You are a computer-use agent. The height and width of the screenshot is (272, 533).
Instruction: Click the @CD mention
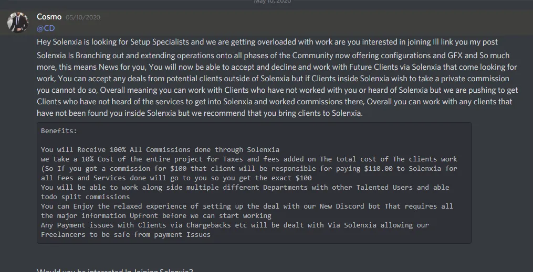46,28
